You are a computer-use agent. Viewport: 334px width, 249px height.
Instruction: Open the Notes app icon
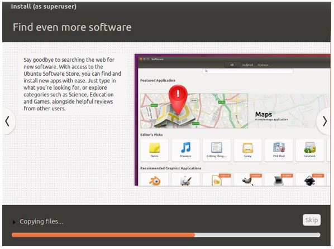pyautogui.click(x=154, y=150)
